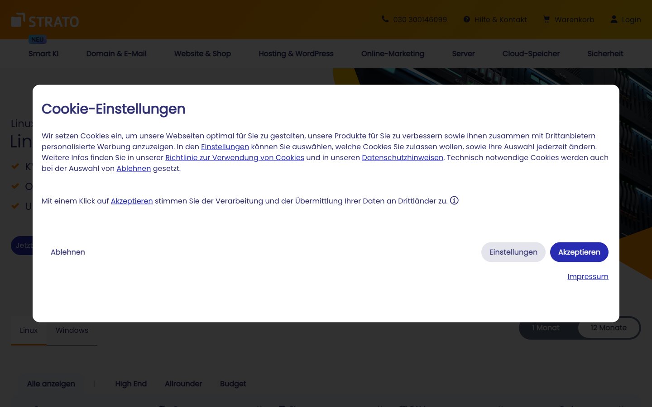Click the shopping cart icon
Screen dimensions: 652x407
(x=547, y=19)
